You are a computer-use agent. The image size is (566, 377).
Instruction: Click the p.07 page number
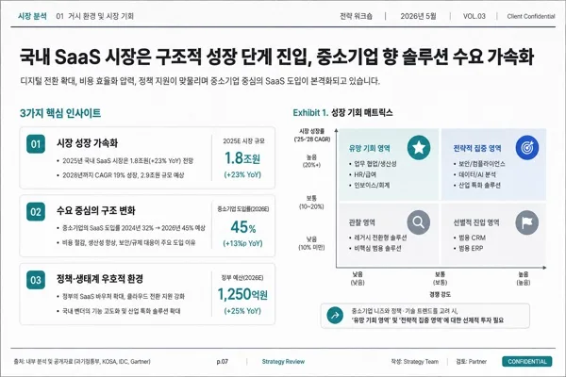[x=223, y=362]
